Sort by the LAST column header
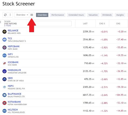The width and height of the screenshot is (128, 115). (85, 24)
